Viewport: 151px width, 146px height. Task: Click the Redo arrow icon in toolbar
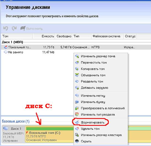(14, 28)
